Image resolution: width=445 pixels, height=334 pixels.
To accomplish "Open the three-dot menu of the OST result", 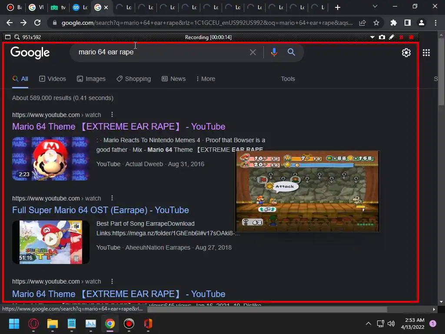I will (112, 198).
